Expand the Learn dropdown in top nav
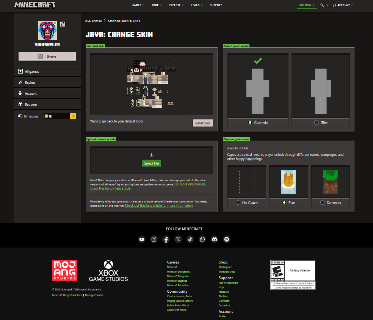373x320 pixels. pos(197,5)
